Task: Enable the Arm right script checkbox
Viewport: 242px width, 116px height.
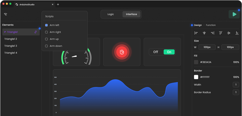Action: [47, 32]
